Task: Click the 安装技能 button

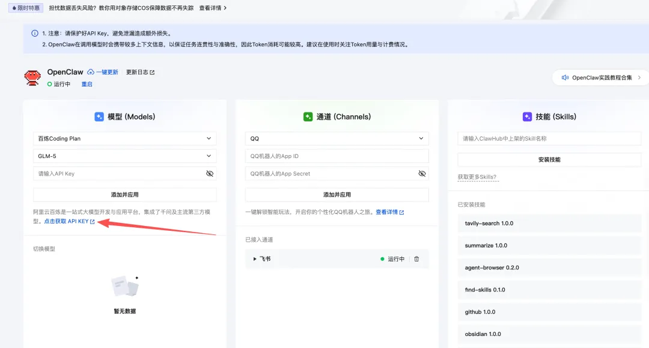Action: 549,159
